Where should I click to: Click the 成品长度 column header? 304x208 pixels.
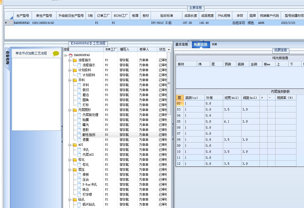click(x=190, y=16)
